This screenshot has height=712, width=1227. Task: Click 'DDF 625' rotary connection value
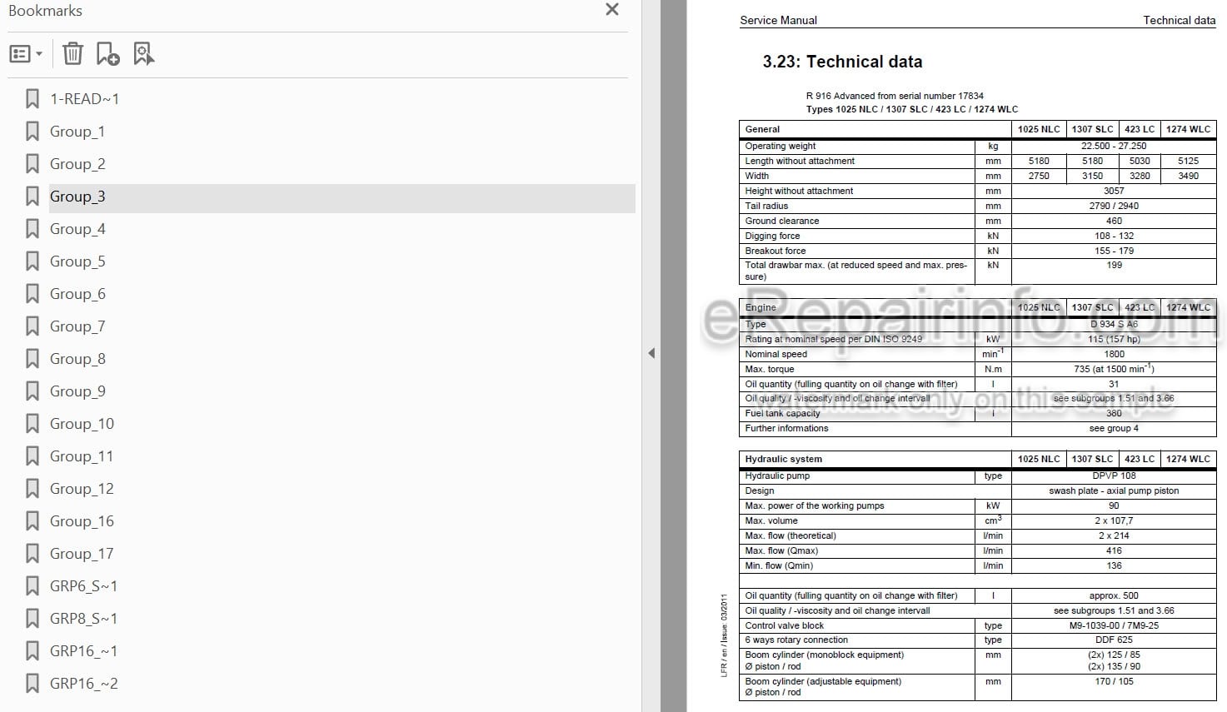pos(1114,640)
